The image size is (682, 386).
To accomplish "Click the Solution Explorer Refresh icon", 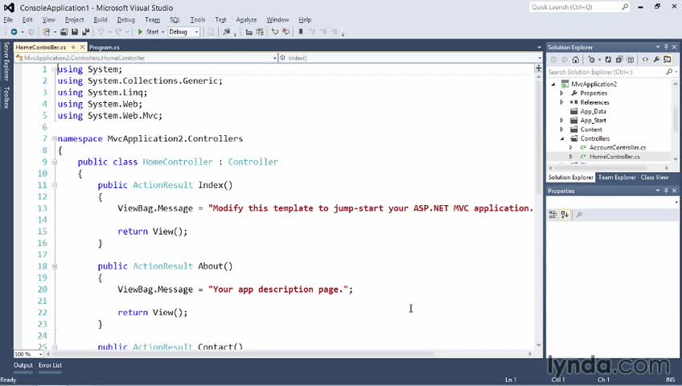I will pos(608,60).
